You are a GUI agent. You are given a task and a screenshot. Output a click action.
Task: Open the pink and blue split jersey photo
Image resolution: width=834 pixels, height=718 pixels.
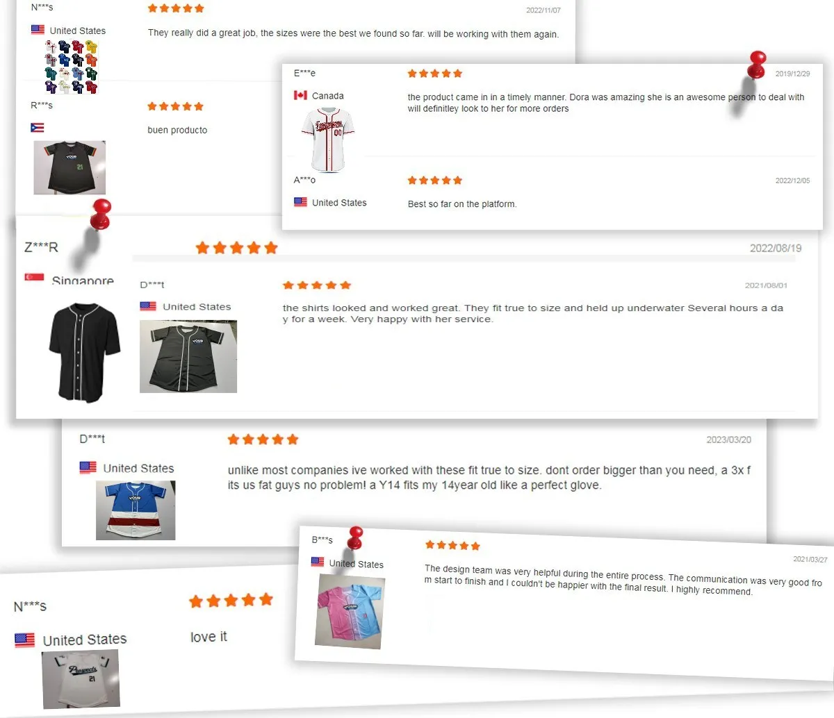pos(350,611)
